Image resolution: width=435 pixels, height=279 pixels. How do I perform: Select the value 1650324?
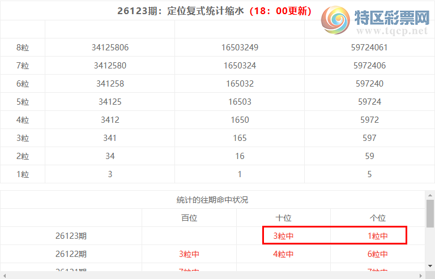240,66
